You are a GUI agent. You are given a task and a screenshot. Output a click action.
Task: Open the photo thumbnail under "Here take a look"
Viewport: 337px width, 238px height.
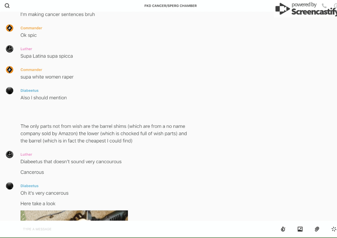pos(74,216)
